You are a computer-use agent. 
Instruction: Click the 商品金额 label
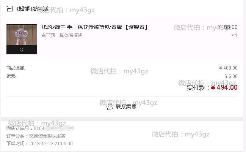(x=16, y=68)
